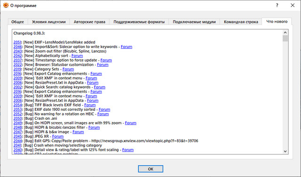Open Forum link for Statusbar customization
301x177 pixels.
103,64
